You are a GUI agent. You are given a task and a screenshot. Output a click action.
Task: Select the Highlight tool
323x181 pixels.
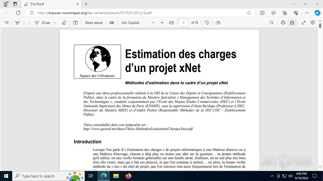point(17,23)
